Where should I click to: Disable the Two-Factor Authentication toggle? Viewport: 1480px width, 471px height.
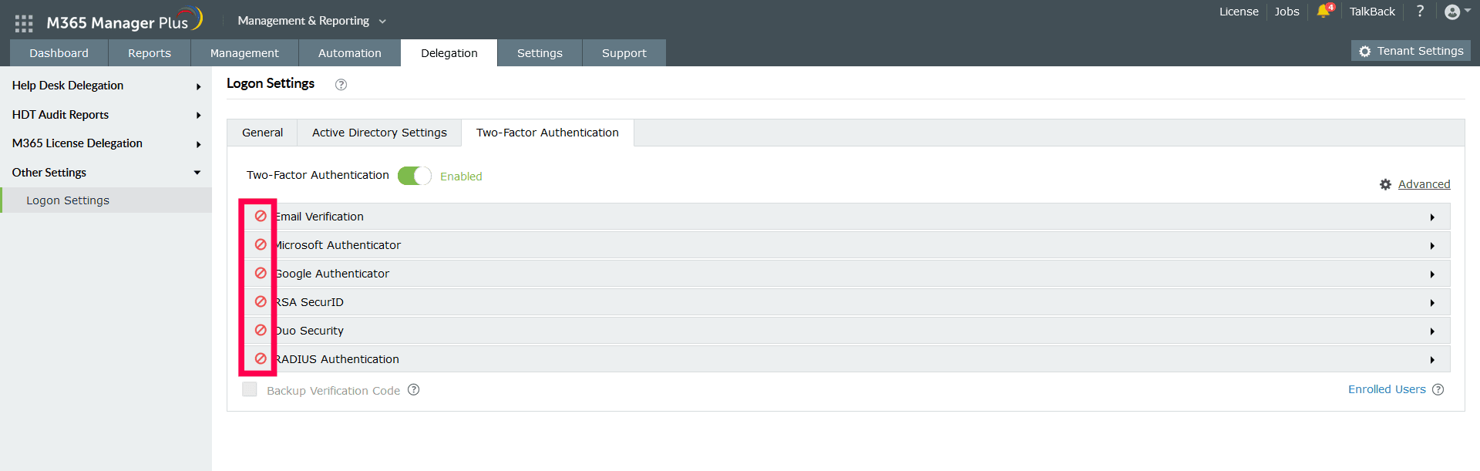[414, 176]
